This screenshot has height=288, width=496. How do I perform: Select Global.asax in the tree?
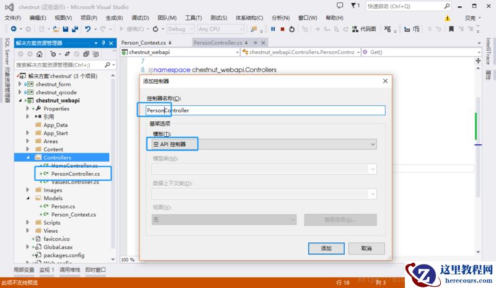click(x=58, y=247)
